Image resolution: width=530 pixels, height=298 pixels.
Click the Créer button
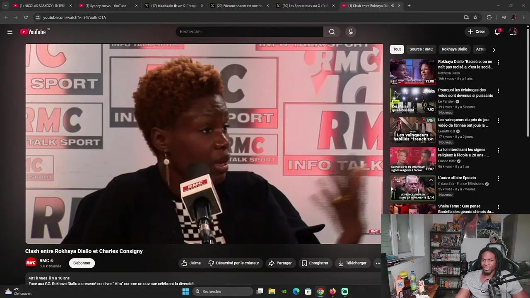(x=476, y=32)
